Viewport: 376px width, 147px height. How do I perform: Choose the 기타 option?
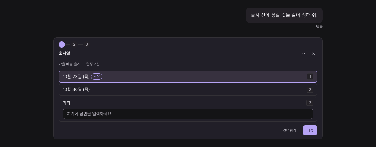[x=188, y=103]
